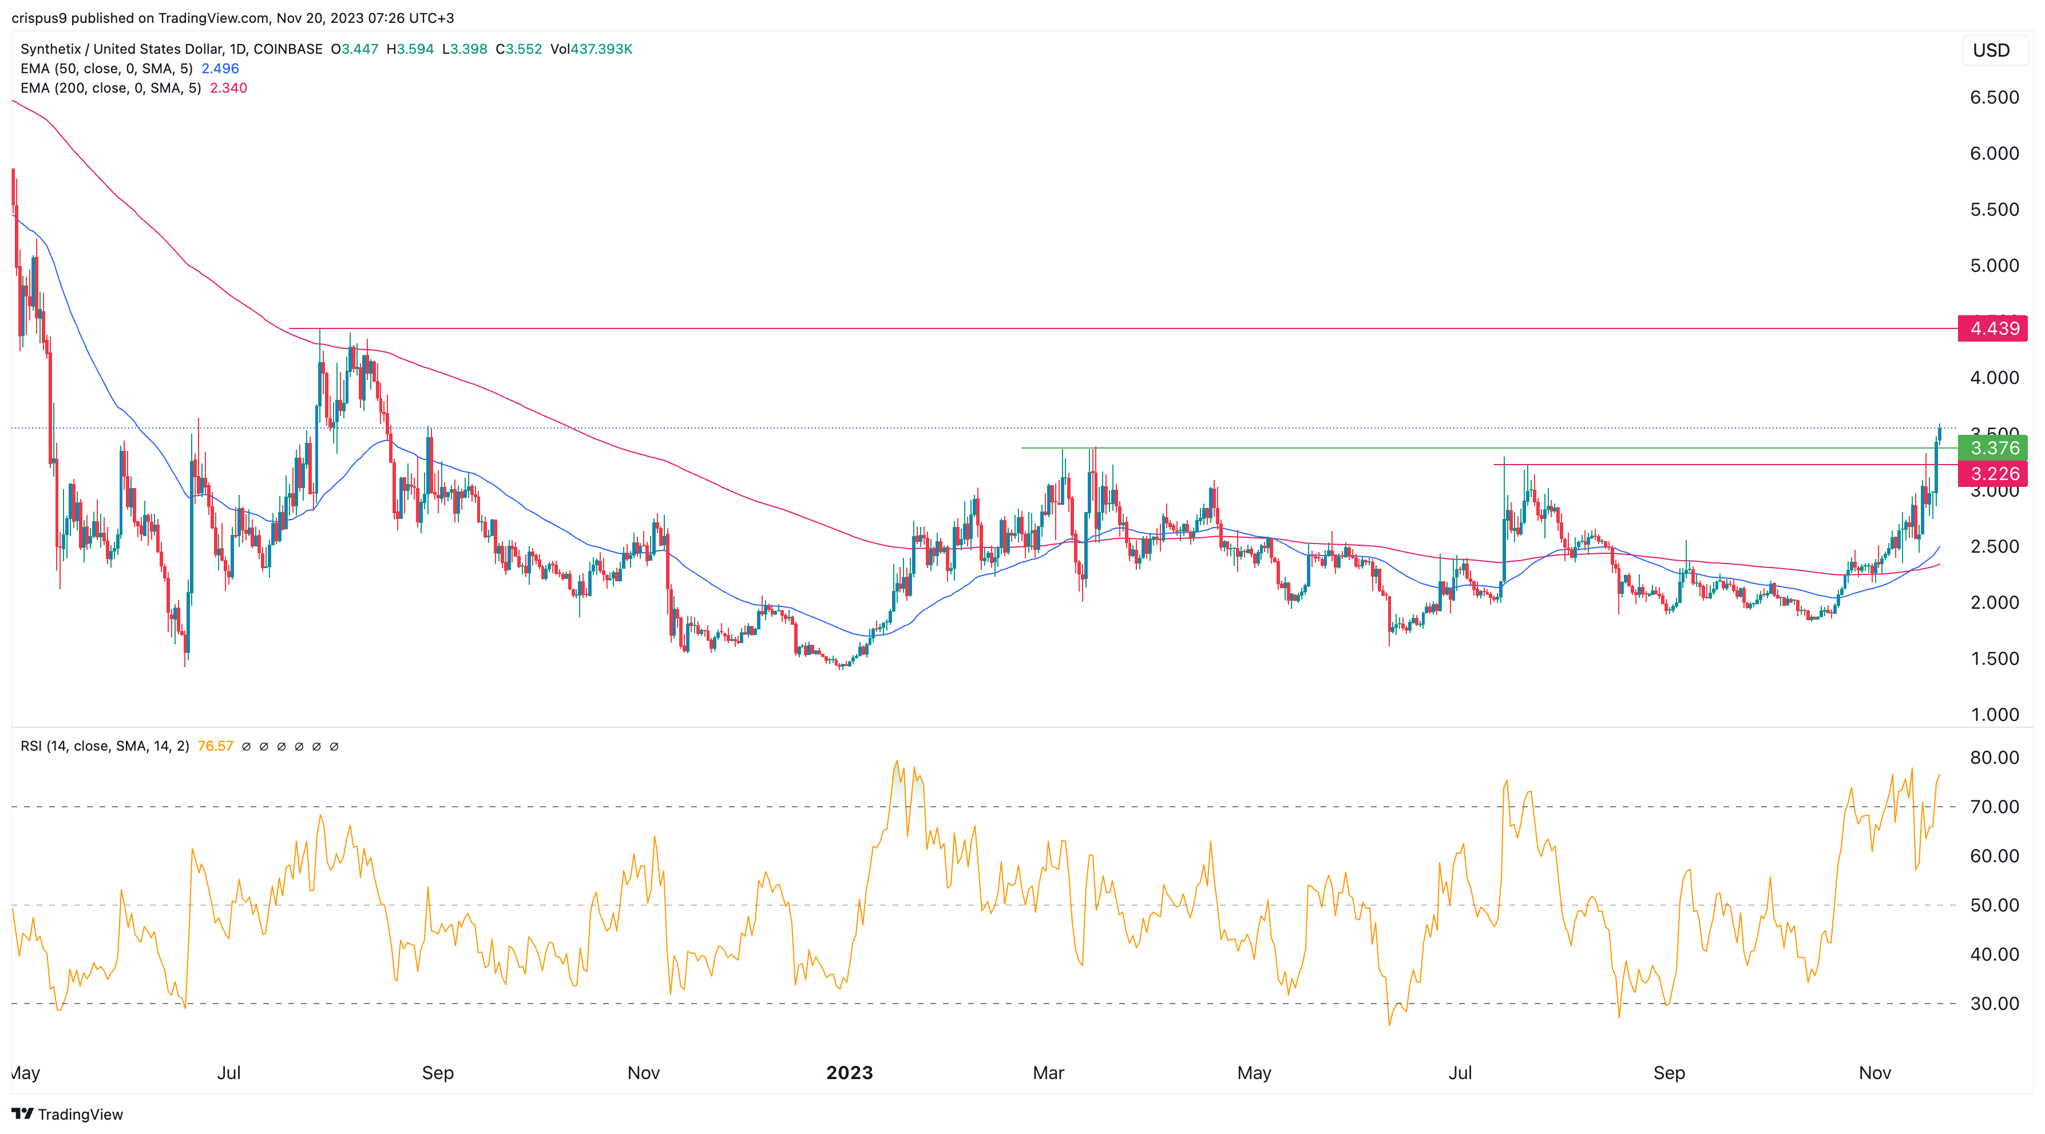Click the EMA 50 value 2.496
Image resolution: width=2045 pixels, height=1134 pixels.
[220, 69]
